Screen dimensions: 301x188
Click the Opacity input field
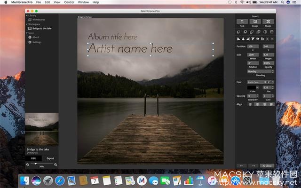click(269, 63)
